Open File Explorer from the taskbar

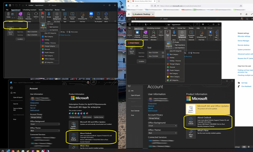point(38,151)
